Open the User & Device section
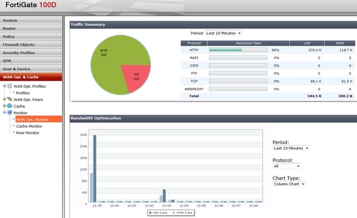 (31, 69)
